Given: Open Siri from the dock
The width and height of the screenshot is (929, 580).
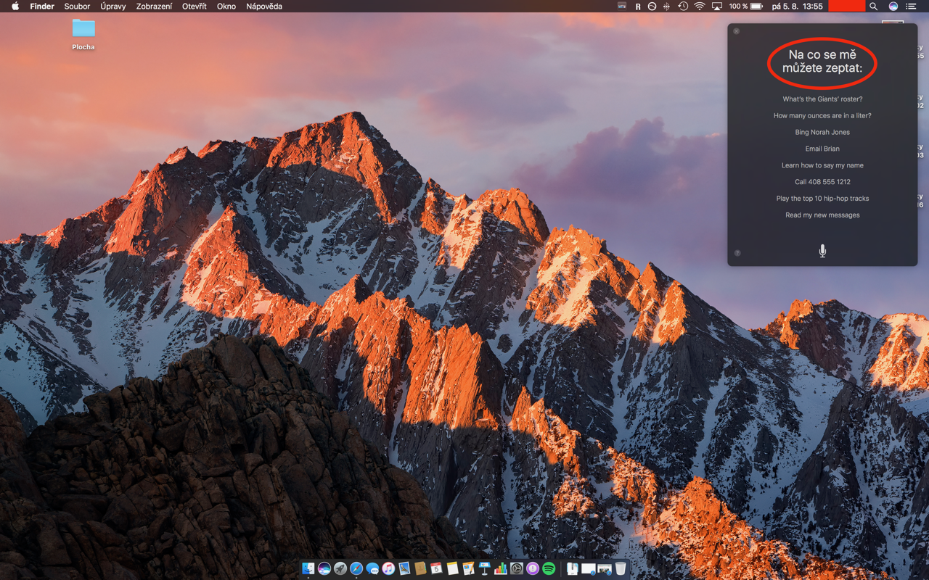Looking at the screenshot, I should point(324,569).
